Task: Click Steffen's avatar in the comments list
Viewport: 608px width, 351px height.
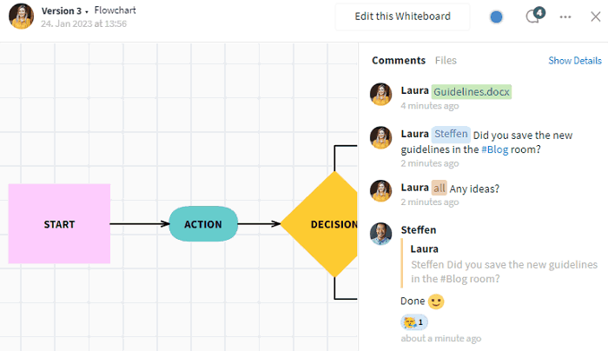Action: (380, 234)
